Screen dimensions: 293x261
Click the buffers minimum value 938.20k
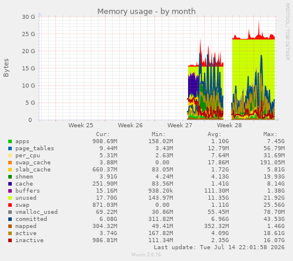[160, 191]
